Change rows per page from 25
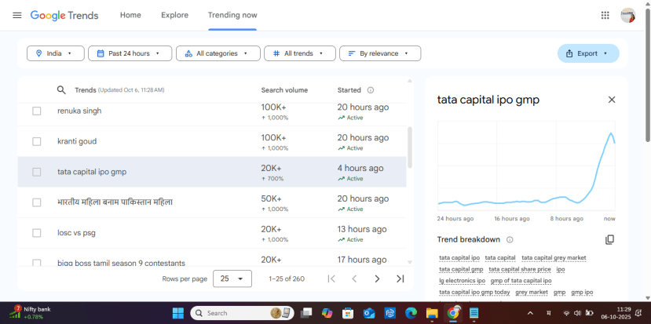This screenshot has height=324, width=651. click(x=232, y=278)
